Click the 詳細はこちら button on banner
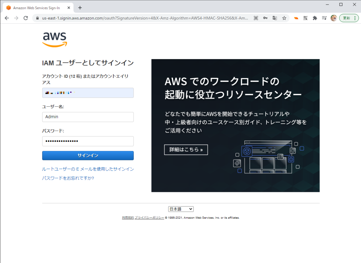This screenshot has width=361, height=263. (x=186, y=150)
